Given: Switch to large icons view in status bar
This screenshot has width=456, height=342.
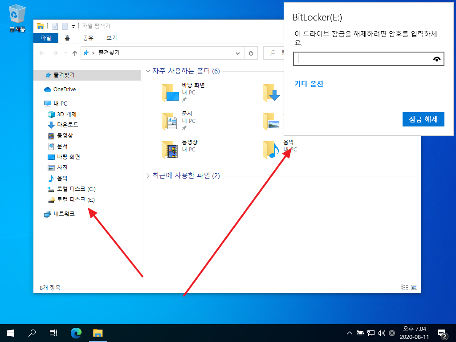Looking at the screenshot, I should tap(414, 288).
